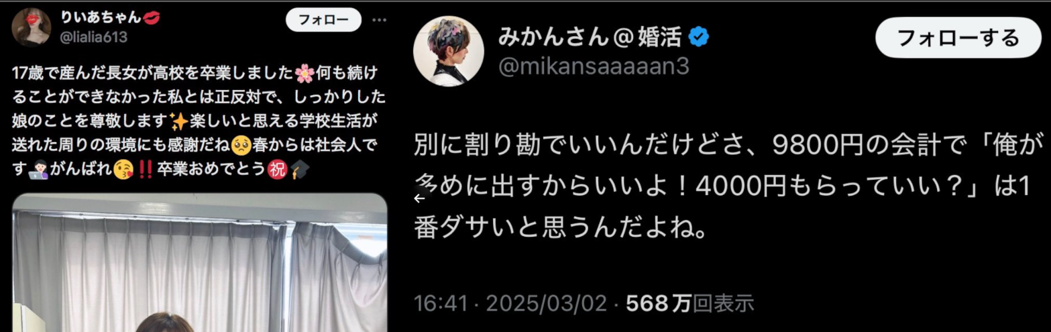Click the りいあちゃん display name

coord(101,18)
